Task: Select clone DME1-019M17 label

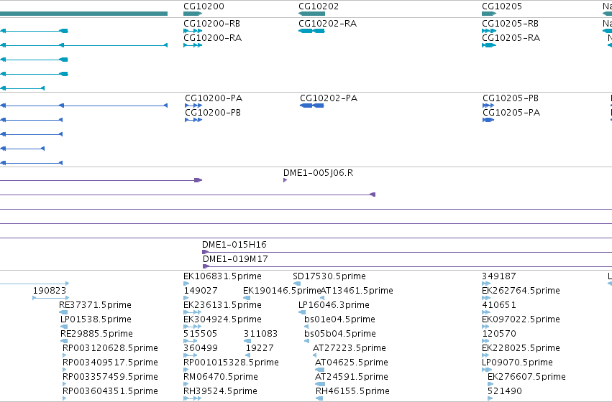Action: [x=235, y=259]
